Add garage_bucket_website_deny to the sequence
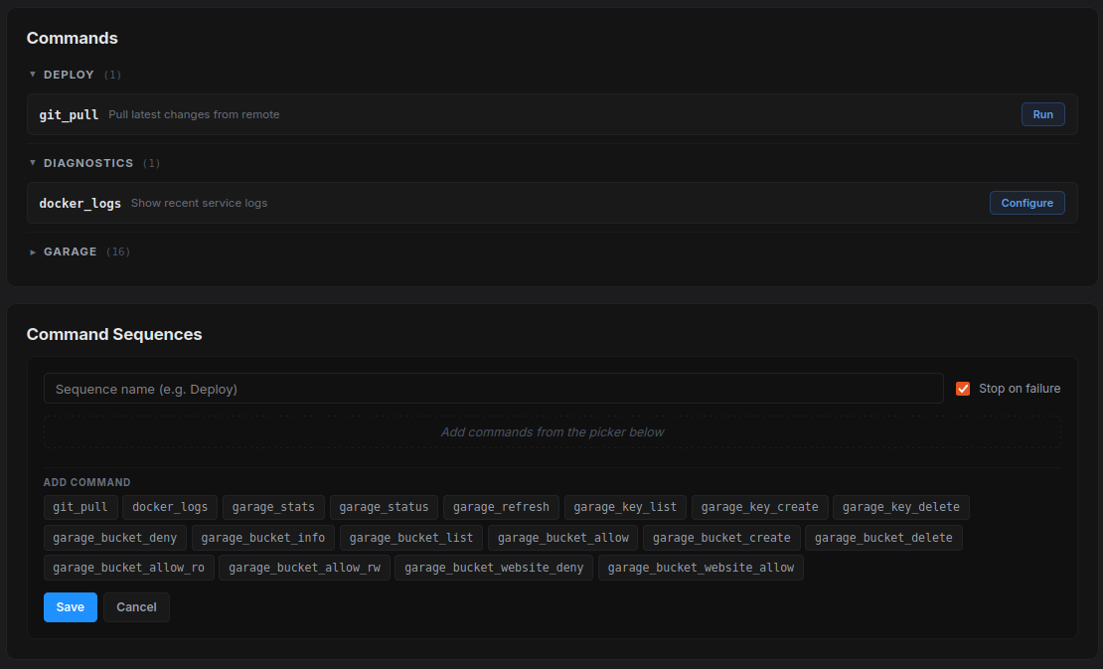 [494, 568]
